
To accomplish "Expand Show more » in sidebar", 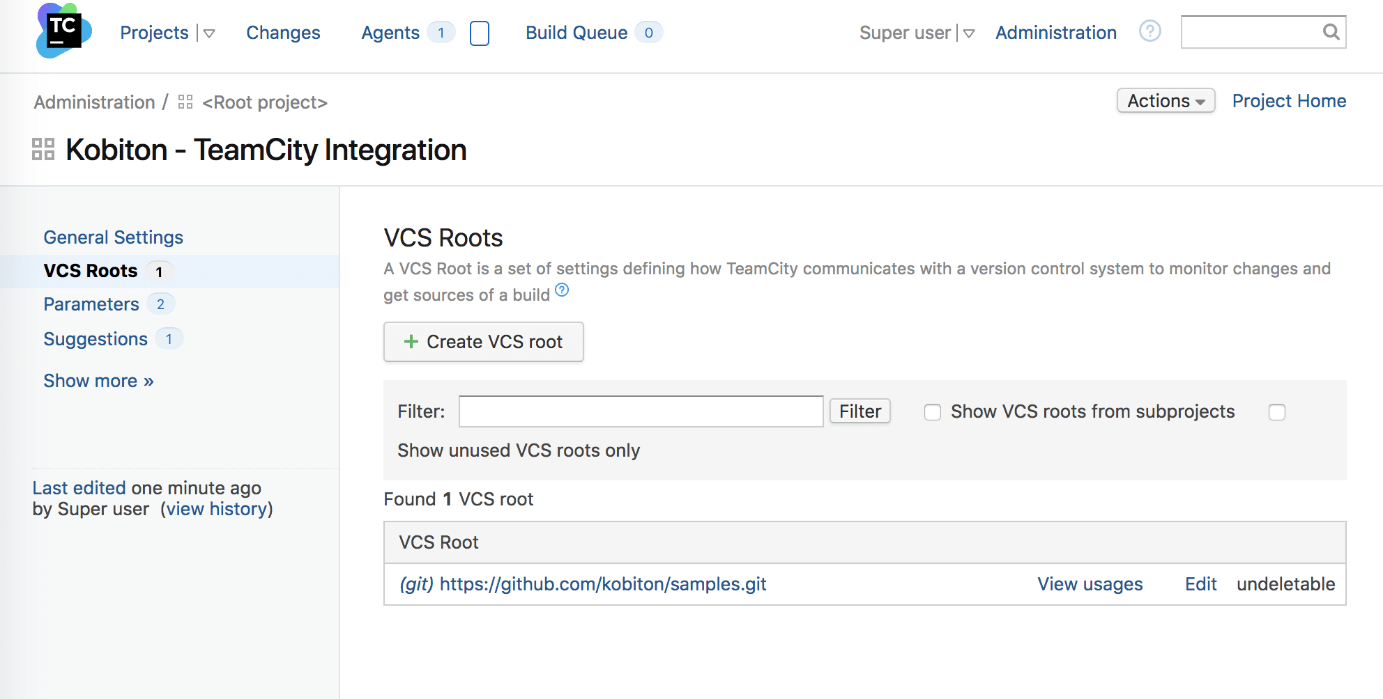I will click(98, 381).
